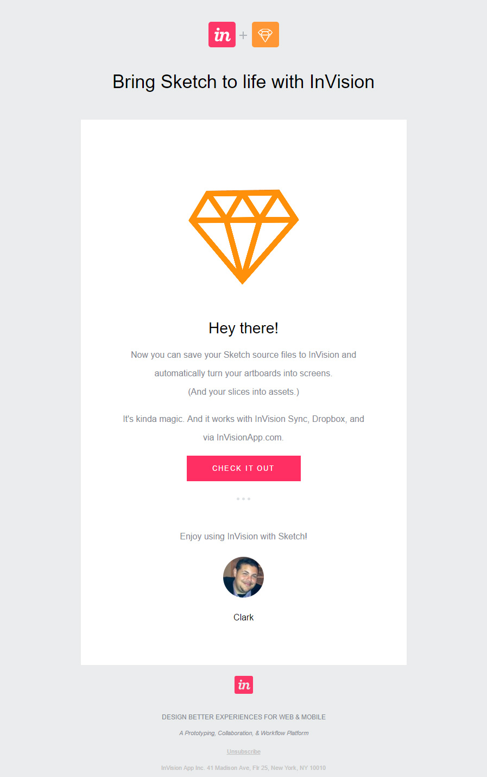
Task: Click the three-dot divider below the button
Action: (243, 499)
